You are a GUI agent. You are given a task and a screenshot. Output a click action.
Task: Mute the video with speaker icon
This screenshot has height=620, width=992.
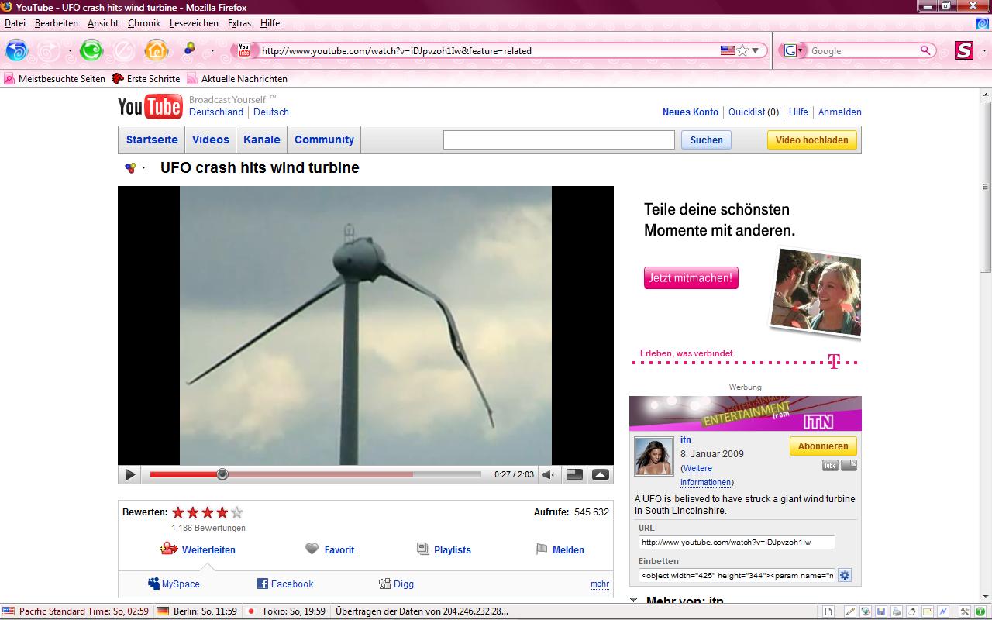coord(548,474)
